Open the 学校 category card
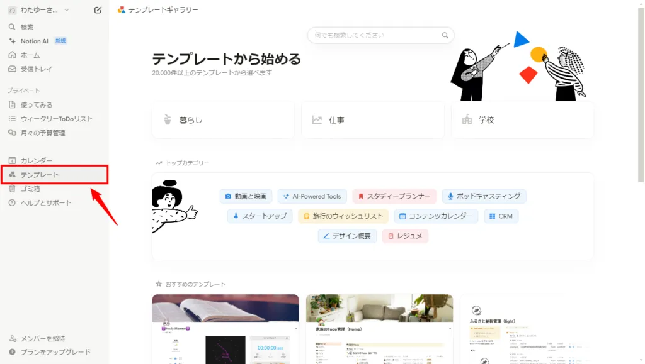This screenshot has height=364, width=645. pyautogui.click(x=522, y=120)
